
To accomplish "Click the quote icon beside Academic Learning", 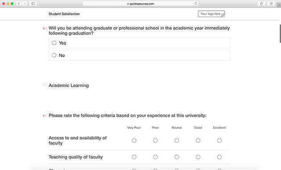I will tap(44, 84).
